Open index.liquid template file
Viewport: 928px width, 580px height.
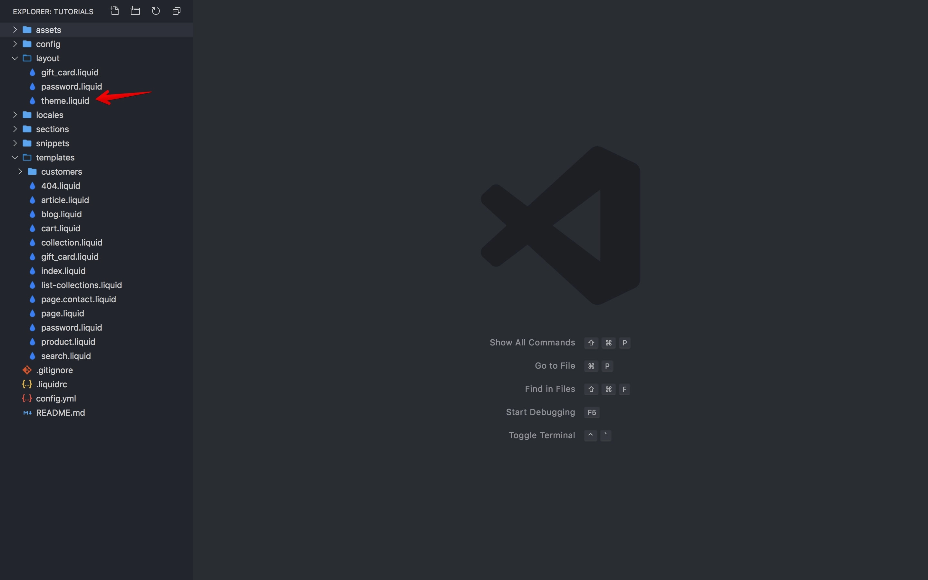tap(63, 271)
